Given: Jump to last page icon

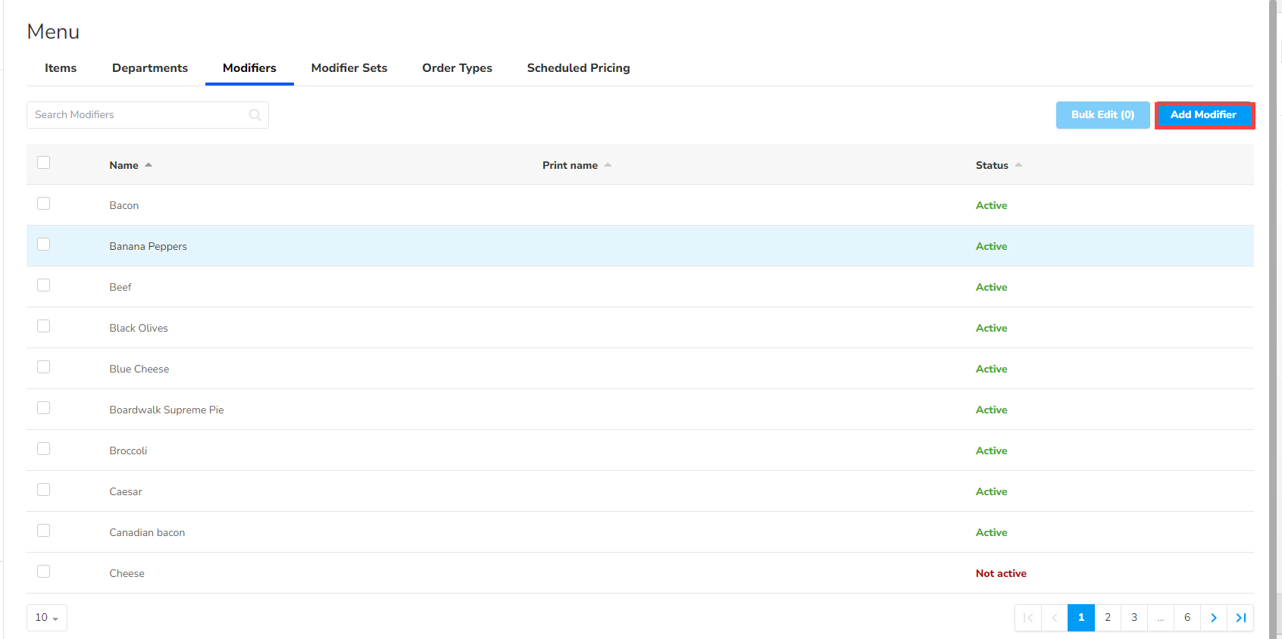Looking at the screenshot, I should tap(1240, 618).
